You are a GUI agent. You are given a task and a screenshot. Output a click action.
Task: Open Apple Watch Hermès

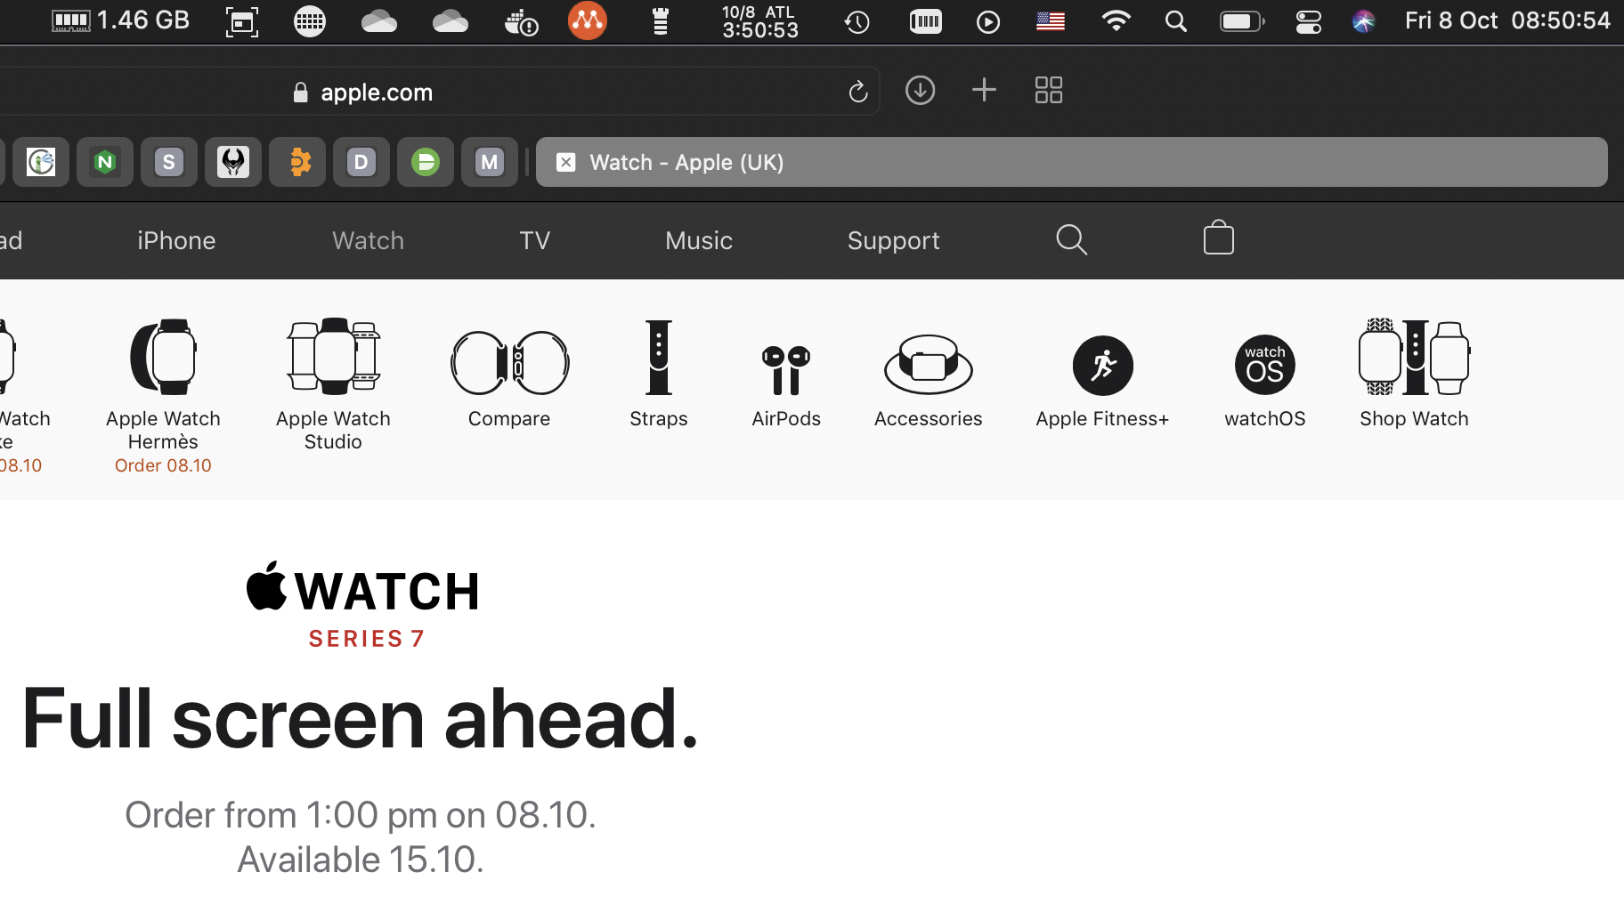[x=163, y=396]
